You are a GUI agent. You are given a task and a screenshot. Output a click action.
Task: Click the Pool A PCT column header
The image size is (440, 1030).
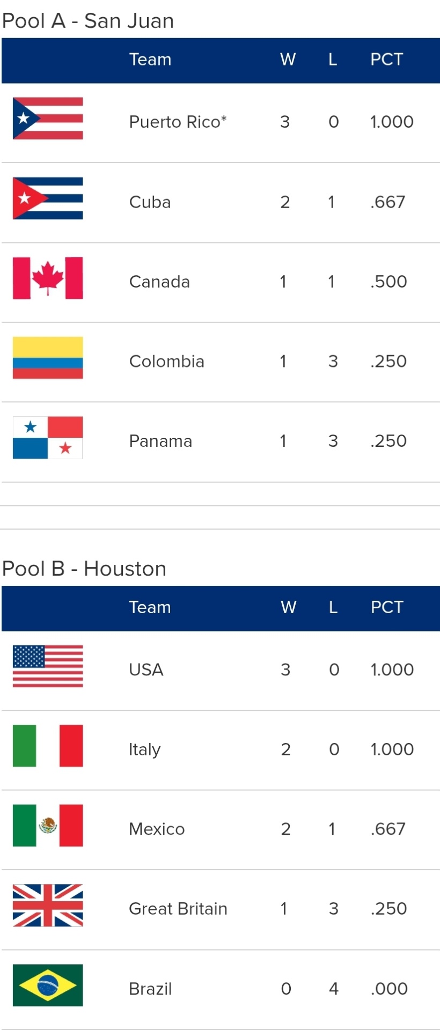386,60
